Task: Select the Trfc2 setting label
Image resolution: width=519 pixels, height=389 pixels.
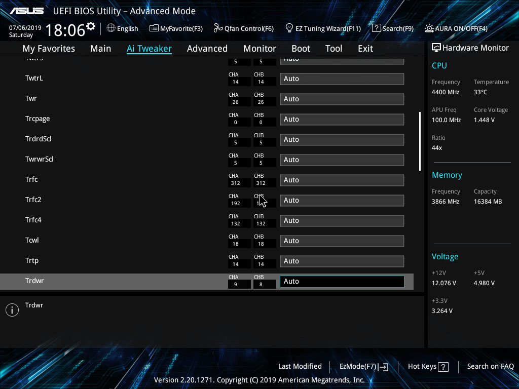Action: tap(33, 200)
